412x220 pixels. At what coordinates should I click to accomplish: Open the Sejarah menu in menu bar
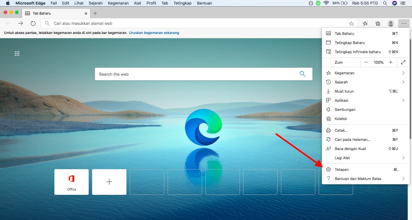(96, 3)
